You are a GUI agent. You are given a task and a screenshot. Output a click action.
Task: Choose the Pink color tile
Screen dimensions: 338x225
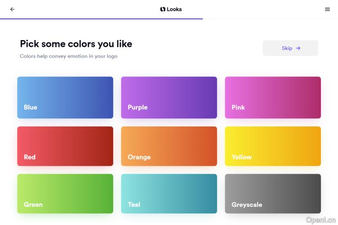[x=273, y=97]
